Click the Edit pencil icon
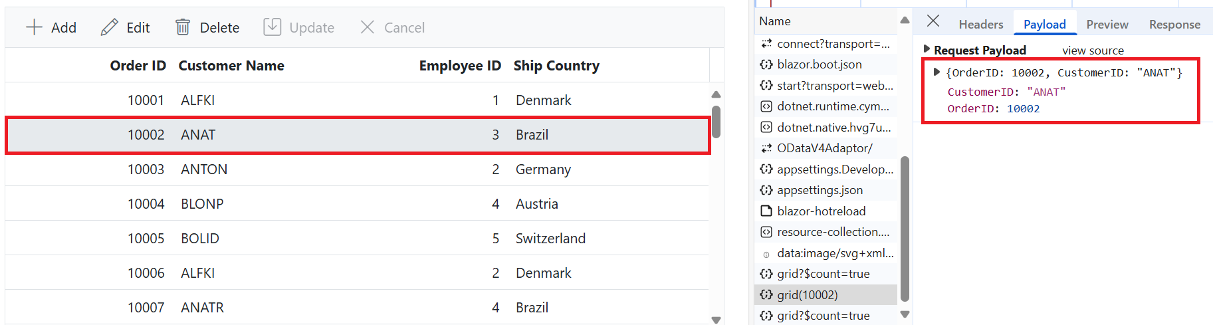Viewport: 1213px width, 325px height. (109, 27)
